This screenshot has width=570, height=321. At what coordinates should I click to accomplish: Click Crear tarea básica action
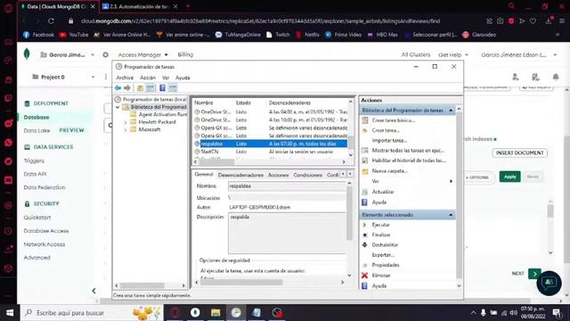tap(393, 120)
